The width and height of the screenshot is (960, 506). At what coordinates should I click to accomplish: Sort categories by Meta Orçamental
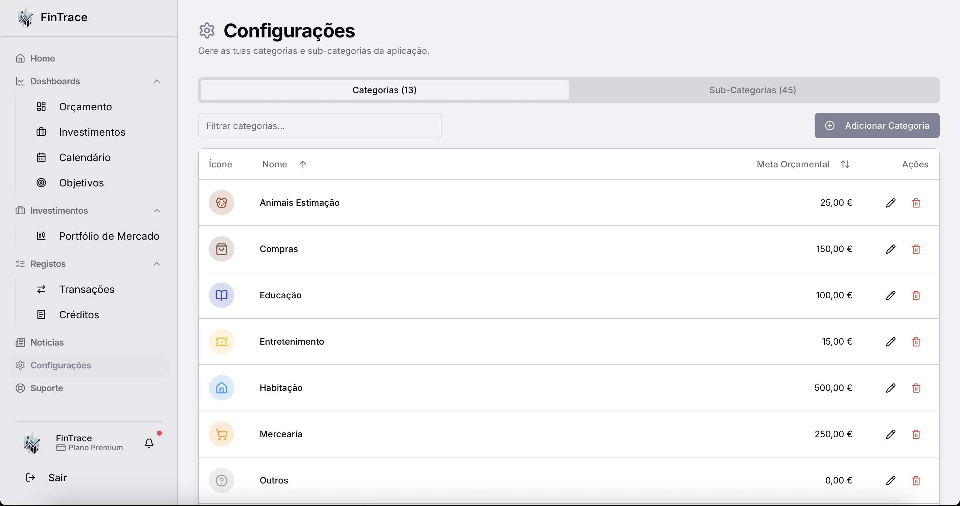tap(845, 164)
